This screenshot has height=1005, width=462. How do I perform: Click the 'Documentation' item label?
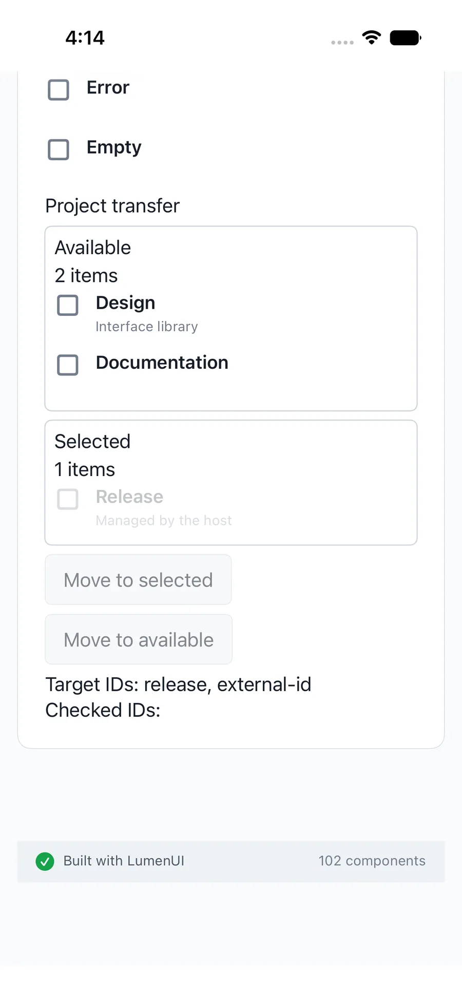pos(162,363)
